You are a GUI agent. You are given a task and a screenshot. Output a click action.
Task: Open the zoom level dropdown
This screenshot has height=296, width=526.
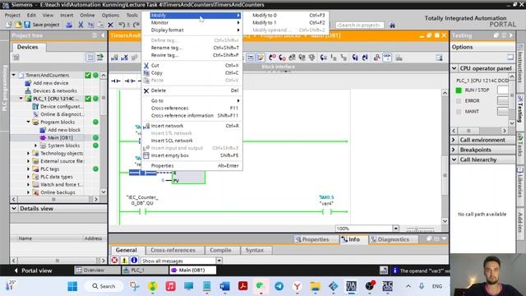(x=396, y=229)
